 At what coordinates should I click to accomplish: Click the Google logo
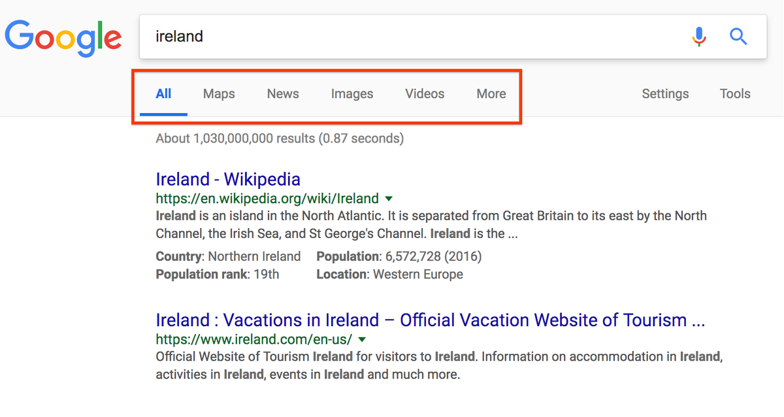(63, 37)
